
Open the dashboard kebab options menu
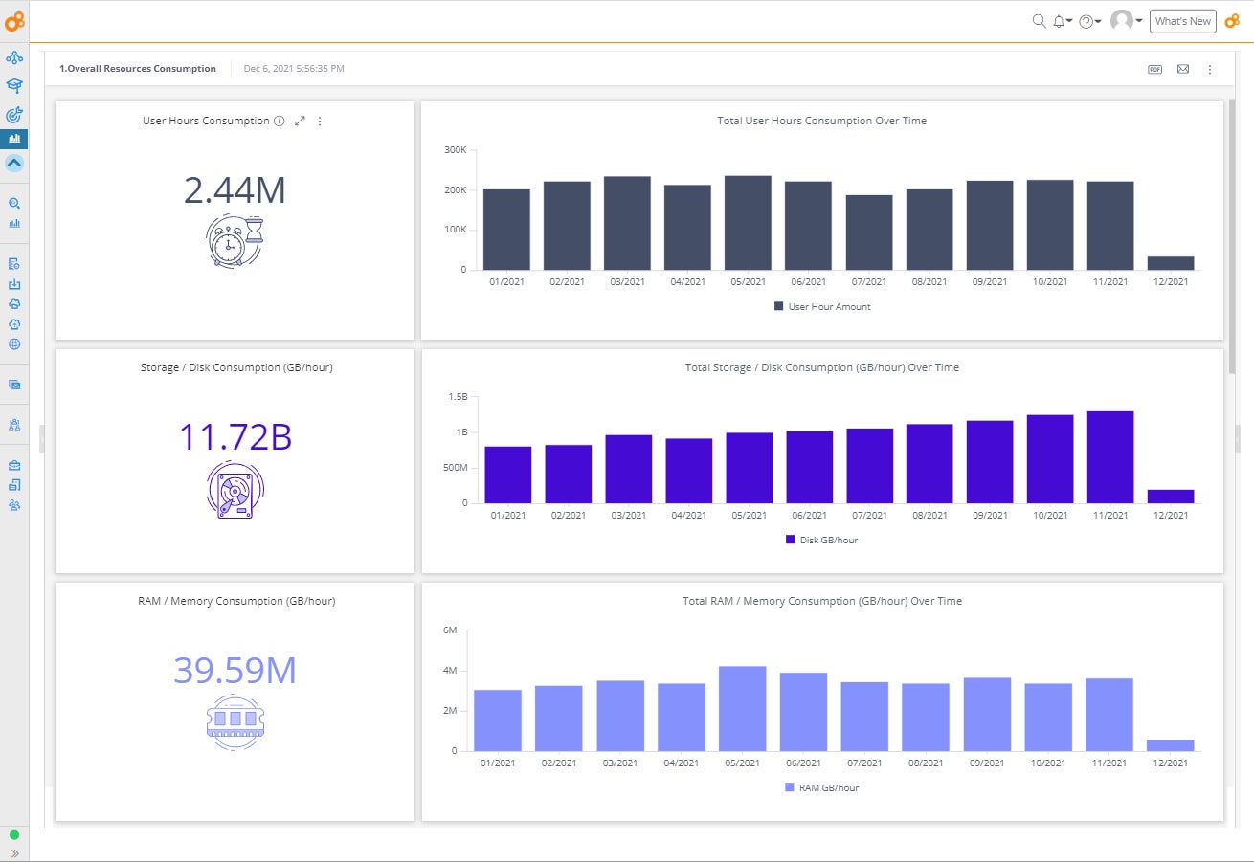1210,69
